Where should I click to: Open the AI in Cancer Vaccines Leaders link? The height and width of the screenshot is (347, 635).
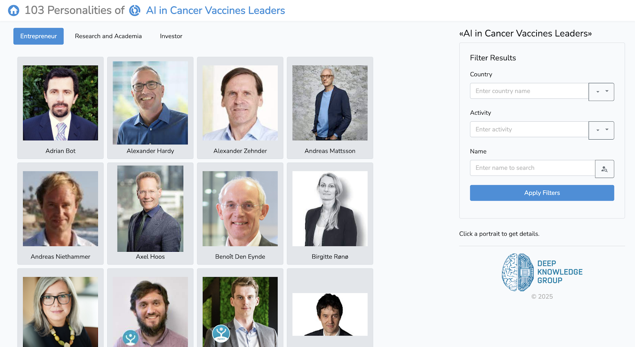click(x=216, y=10)
